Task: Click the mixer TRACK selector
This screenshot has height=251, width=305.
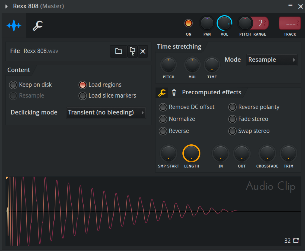Action: coord(290,23)
